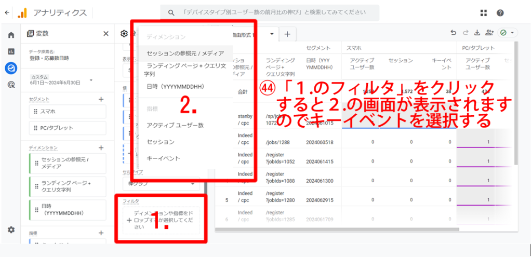Screen dimensions: 532x257
Task: Open the green check data status dropdown
Action: [508, 33]
